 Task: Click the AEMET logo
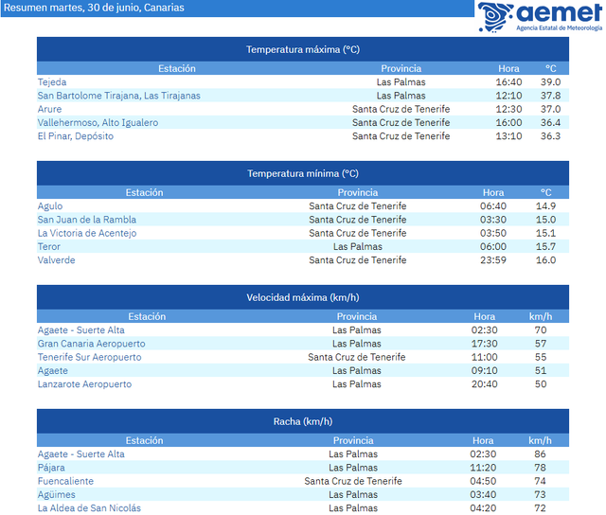click(540, 17)
